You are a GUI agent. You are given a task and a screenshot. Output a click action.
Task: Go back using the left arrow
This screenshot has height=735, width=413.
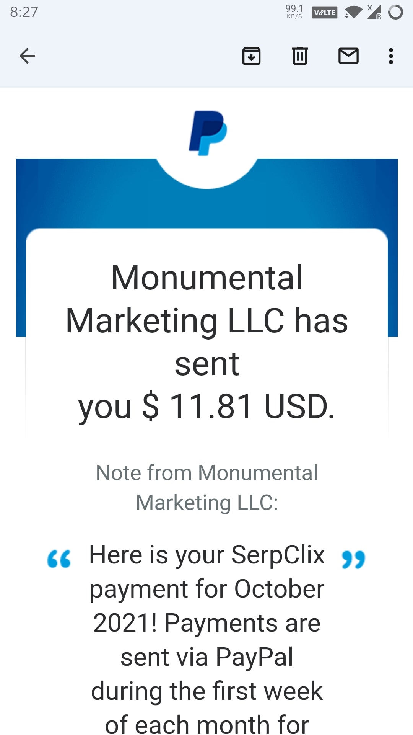point(27,56)
